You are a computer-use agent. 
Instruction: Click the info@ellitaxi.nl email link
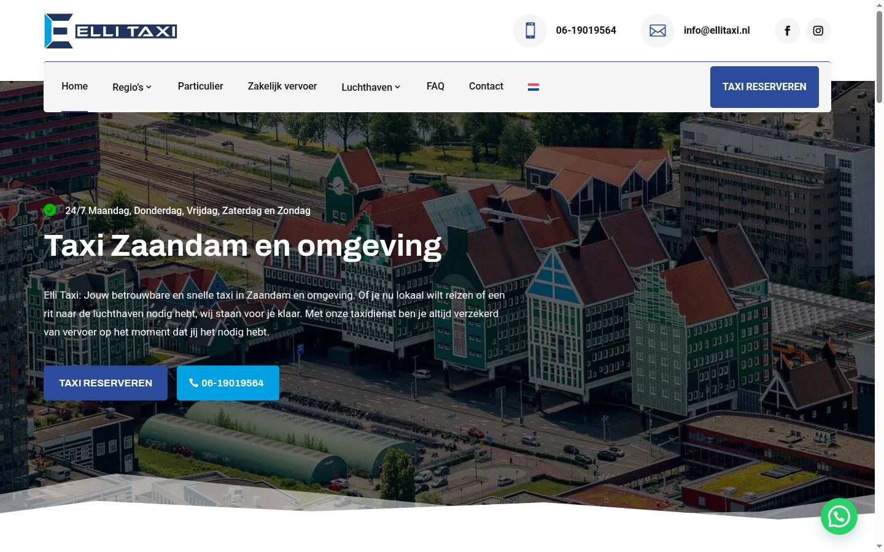pos(716,31)
